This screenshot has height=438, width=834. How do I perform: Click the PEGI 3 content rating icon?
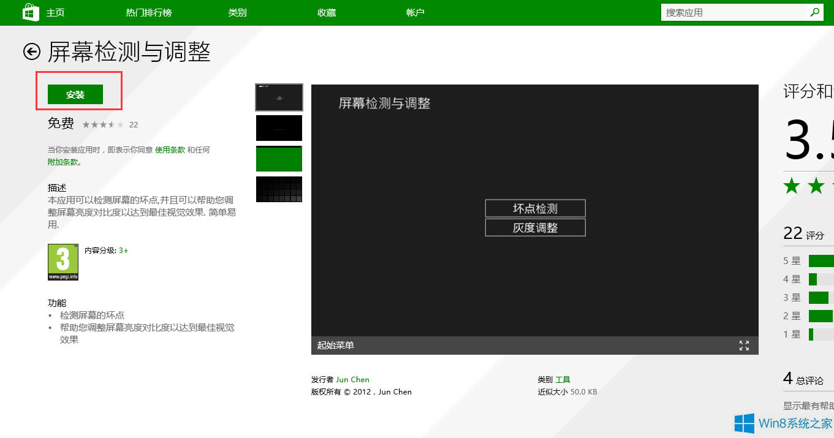[x=63, y=262]
